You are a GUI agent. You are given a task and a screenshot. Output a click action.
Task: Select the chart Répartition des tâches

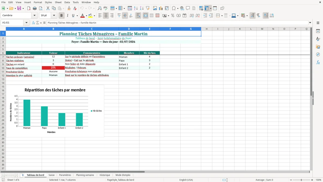pyautogui.click(x=55, y=111)
